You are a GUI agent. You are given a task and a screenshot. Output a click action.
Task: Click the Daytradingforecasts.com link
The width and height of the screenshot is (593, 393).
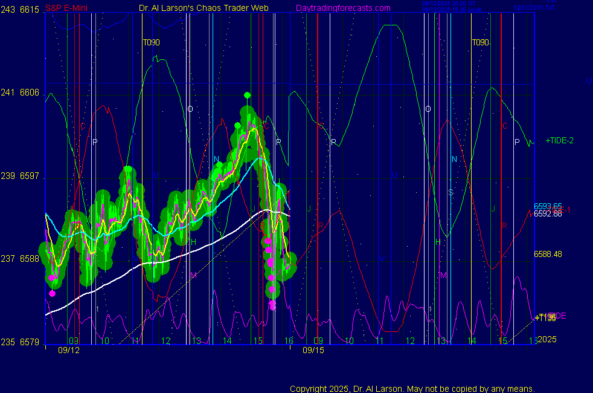342,8
